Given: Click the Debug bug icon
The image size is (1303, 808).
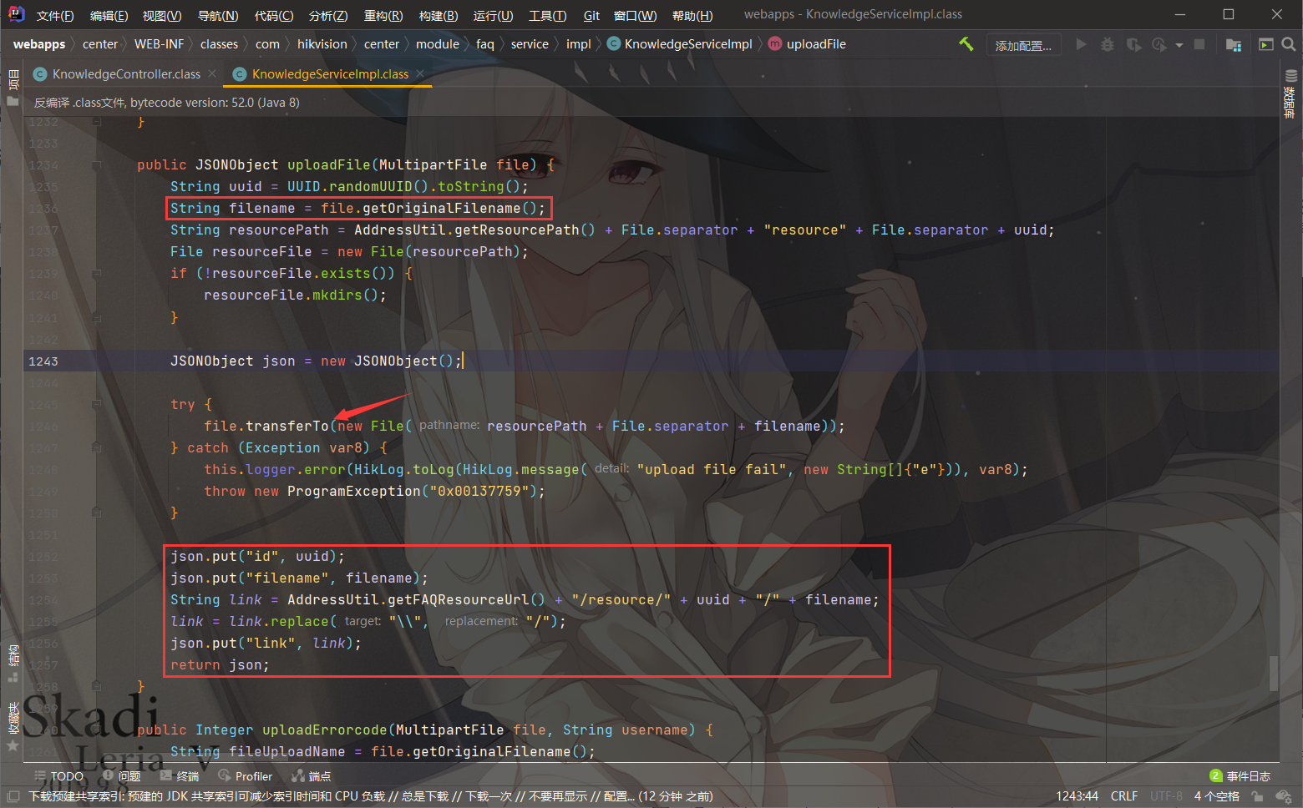Looking at the screenshot, I should pyautogui.click(x=1108, y=44).
